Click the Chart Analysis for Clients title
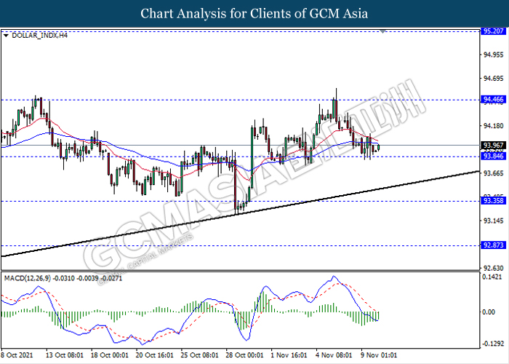This screenshot has width=509, height=364. pos(254,14)
